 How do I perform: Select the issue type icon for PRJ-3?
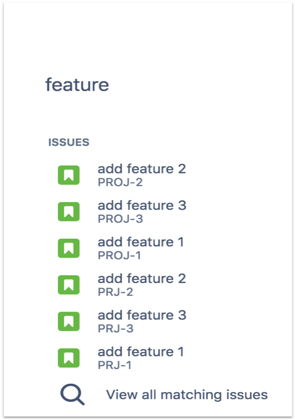pos(69,321)
